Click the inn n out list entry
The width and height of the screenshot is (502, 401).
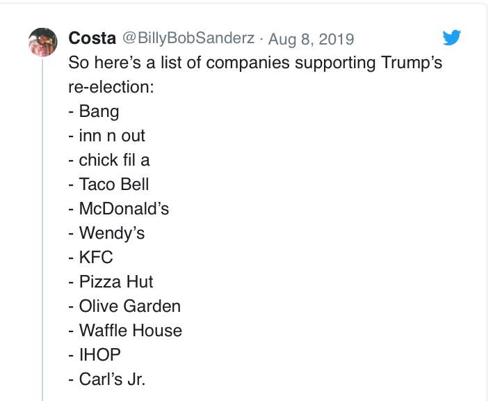tap(107, 136)
